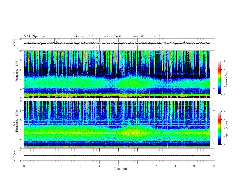The height and width of the screenshot is (186, 240).
Task: Click the "4" tick on the time axis
Action: pos(99,166)
